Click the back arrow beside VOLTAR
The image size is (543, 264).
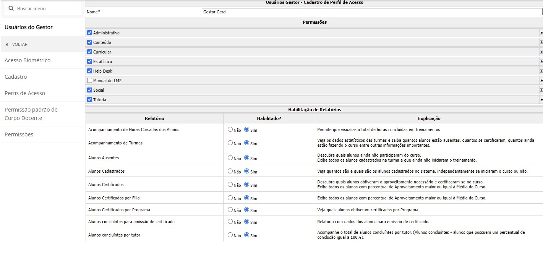coord(7,44)
